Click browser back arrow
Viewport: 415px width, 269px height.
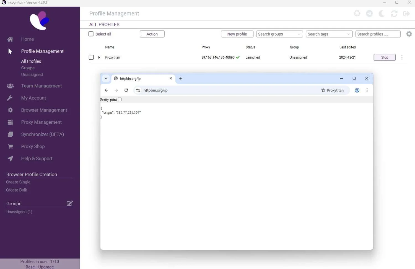tap(106, 90)
